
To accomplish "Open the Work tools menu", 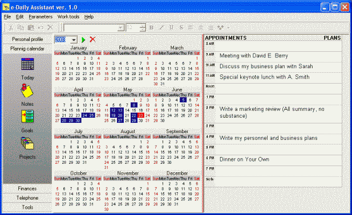I will (68, 17).
